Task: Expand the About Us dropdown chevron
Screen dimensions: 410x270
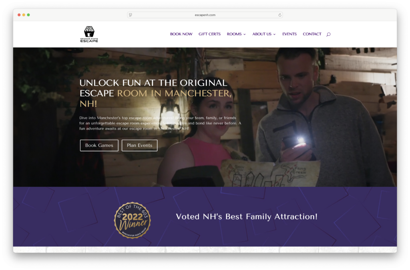Action: tap(275, 34)
